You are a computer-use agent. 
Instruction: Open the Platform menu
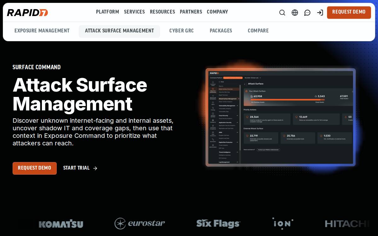[x=107, y=12]
